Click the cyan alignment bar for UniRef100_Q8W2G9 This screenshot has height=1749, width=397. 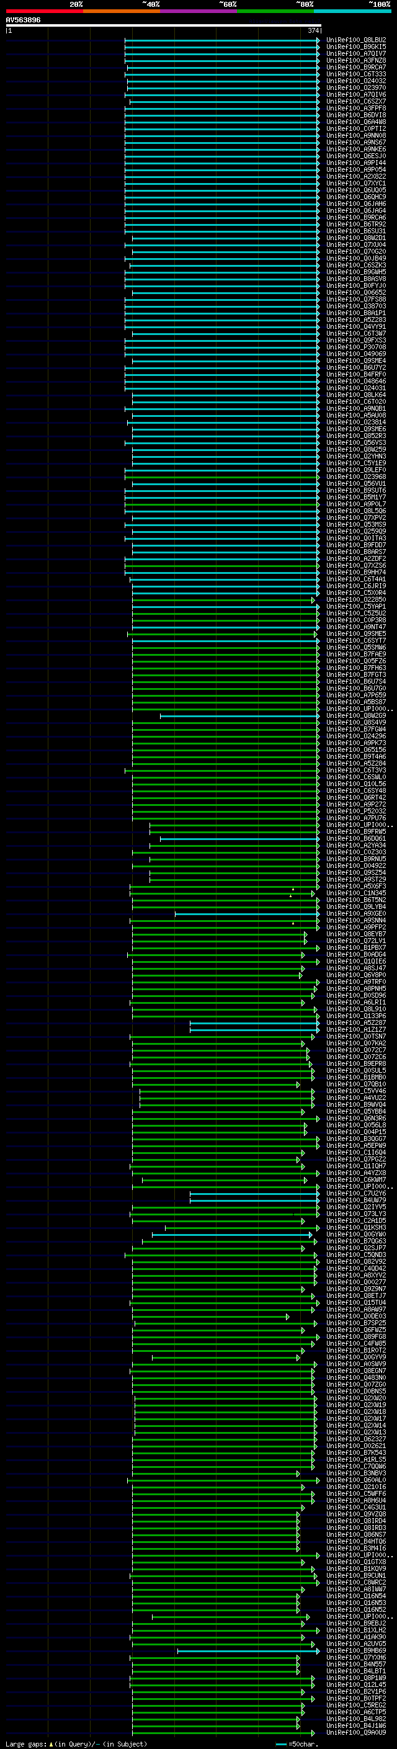239,715
